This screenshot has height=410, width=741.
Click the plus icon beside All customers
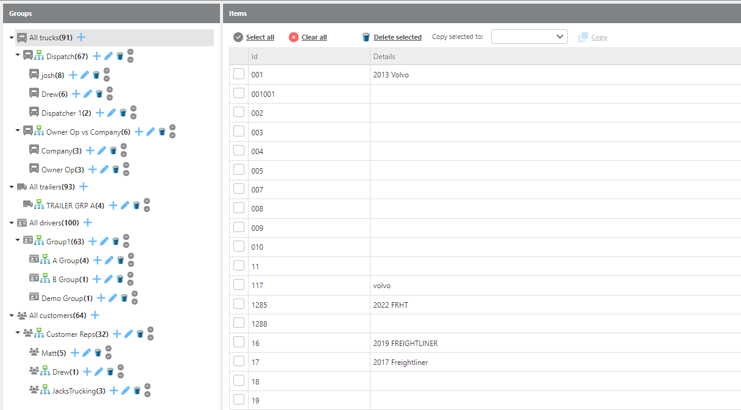tap(95, 315)
